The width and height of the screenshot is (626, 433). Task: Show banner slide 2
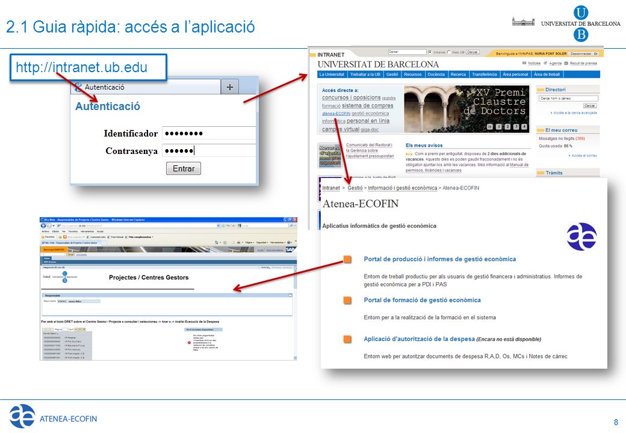point(507,126)
